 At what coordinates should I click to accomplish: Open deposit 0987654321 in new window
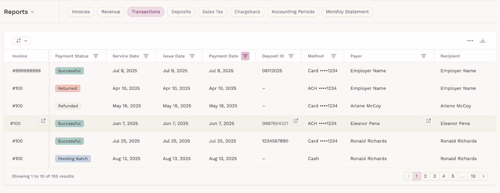coord(296,121)
